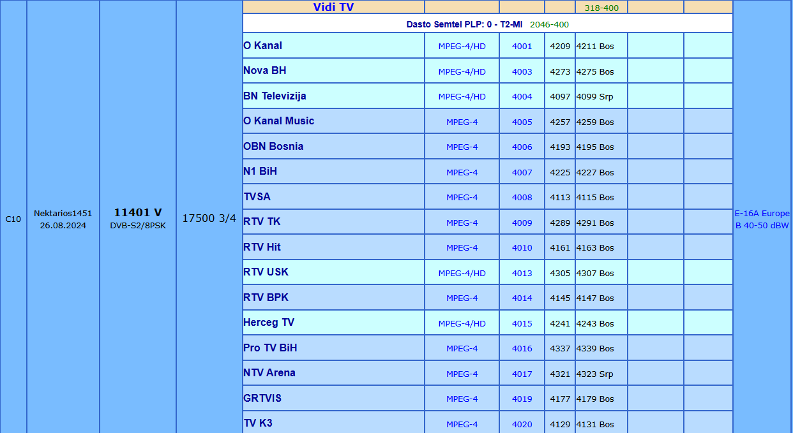Click video PID 4273 for Nova BH

point(560,71)
